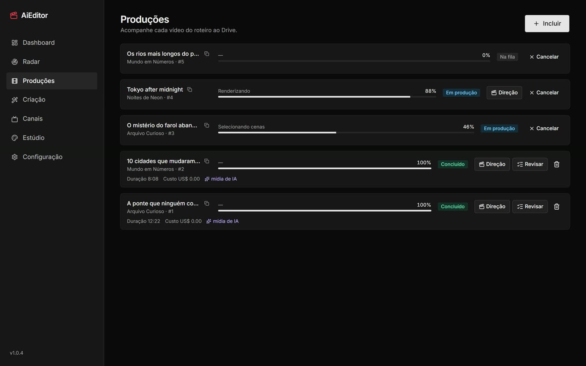Click mídia de IA tag on A ponte row
The height and width of the screenshot is (366, 586).
click(x=223, y=221)
